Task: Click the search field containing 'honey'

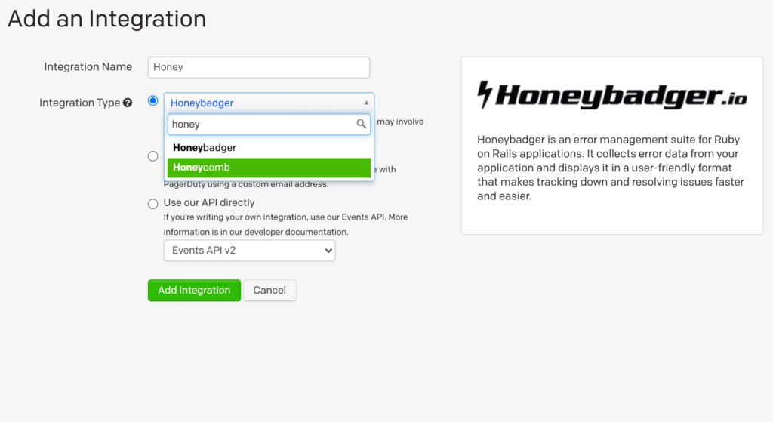Action: tap(260, 125)
